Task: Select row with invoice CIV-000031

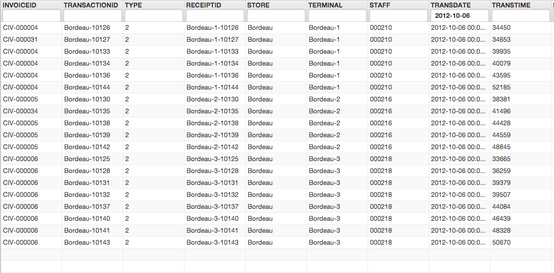Action: [x=20, y=40]
